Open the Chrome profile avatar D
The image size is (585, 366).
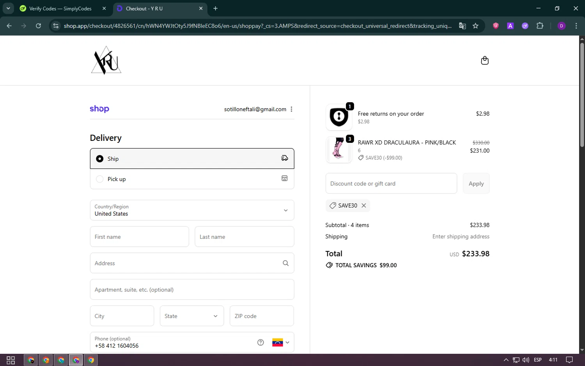click(562, 26)
